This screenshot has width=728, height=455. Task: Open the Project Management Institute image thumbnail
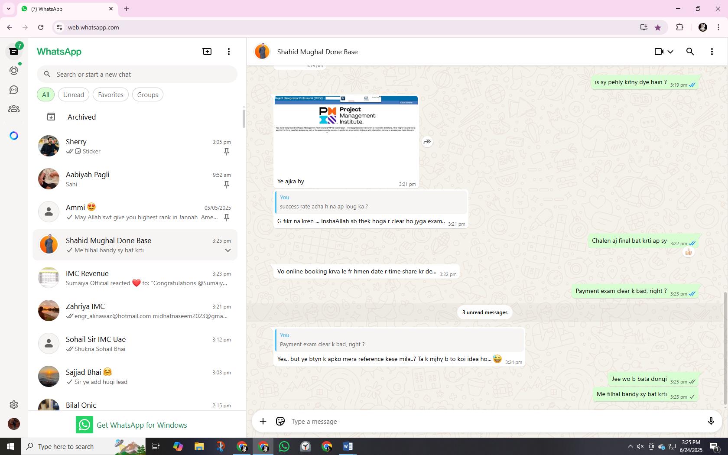[x=346, y=135]
